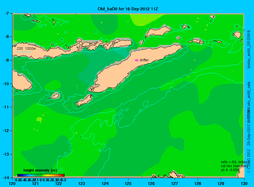Click longitude tick label 122
254x187 pixels.
pos(59,184)
